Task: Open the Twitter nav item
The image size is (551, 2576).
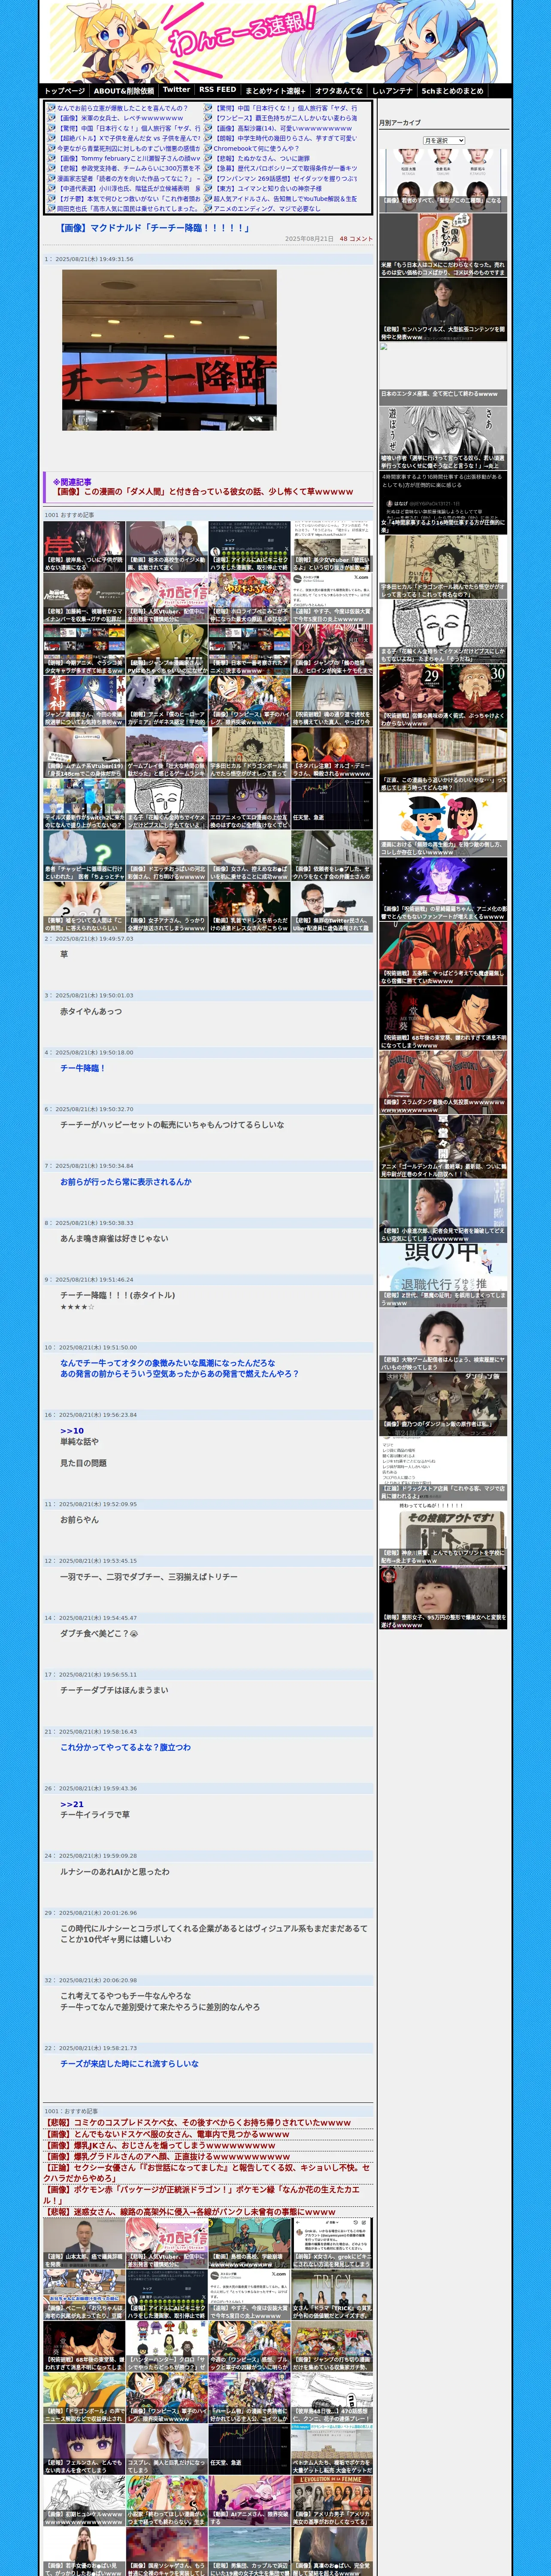Action: 176,90
